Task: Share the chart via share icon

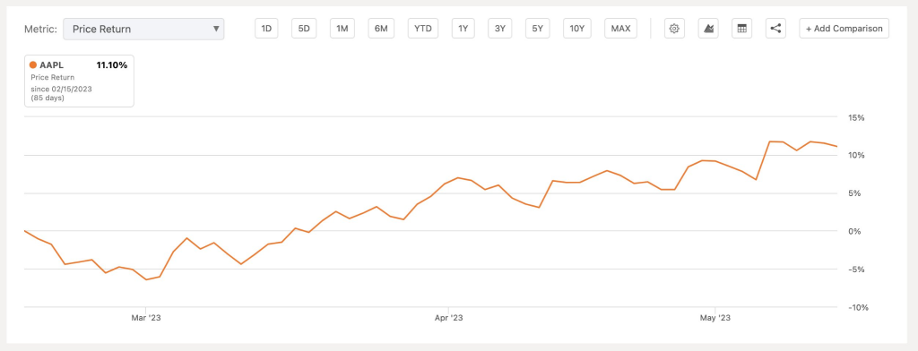Action: 775,28
